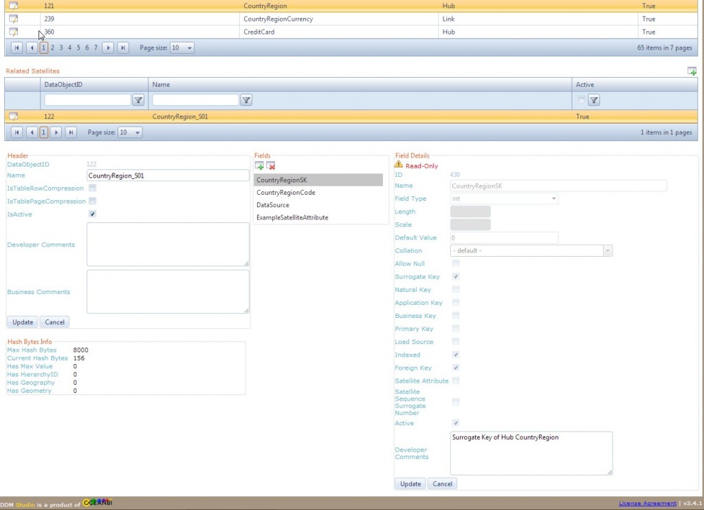Go to first page in top grid pager
The width and height of the screenshot is (704, 510).
tap(16, 47)
